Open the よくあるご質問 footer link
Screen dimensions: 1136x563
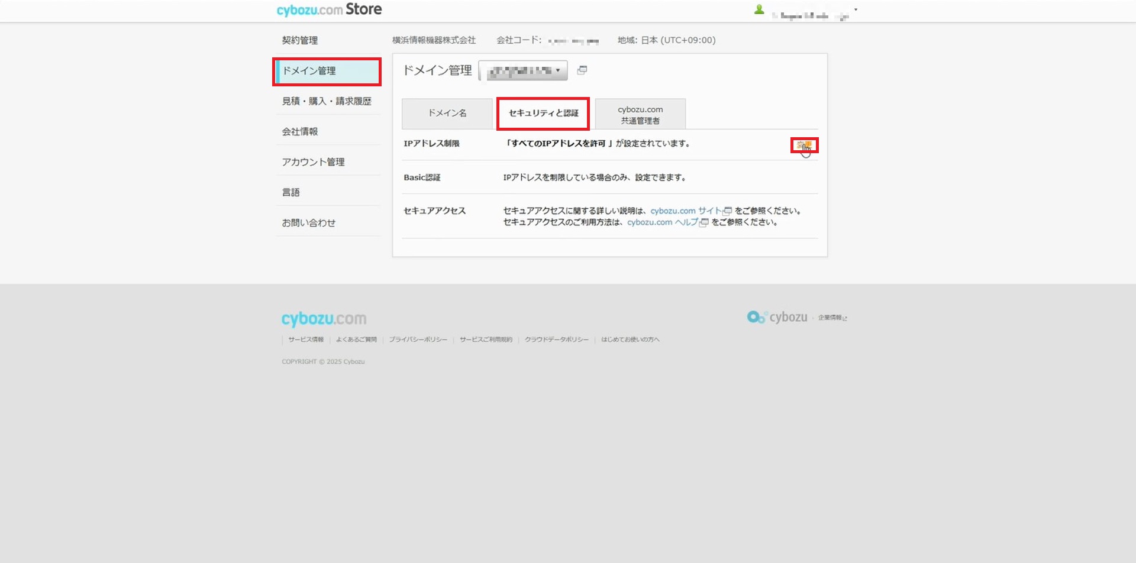pyautogui.click(x=356, y=339)
